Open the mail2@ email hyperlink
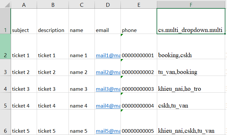Screen dimensions: 228x135 108,72
